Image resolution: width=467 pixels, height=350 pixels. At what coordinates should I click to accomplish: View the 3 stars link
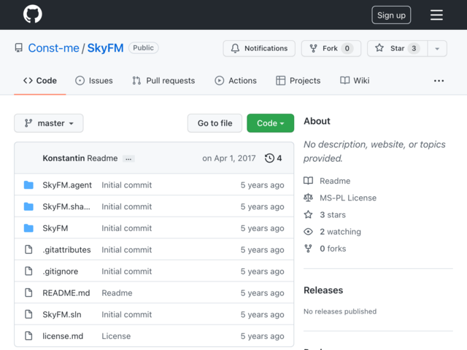(333, 215)
